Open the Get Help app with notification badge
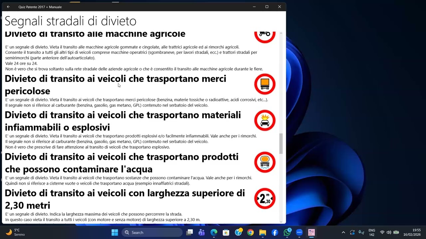This screenshot has height=239, width=426. click(238, 232)
